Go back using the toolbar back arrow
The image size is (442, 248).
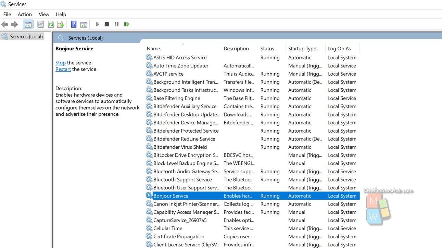(x=4, y=24)
